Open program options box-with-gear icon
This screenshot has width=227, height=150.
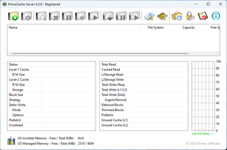(x=176, y=16)
